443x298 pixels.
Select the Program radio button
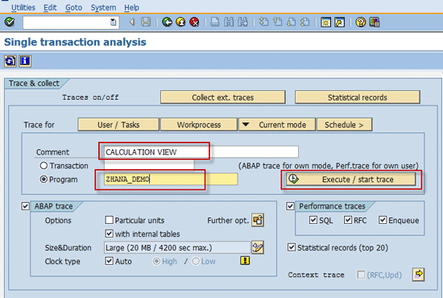43,180
